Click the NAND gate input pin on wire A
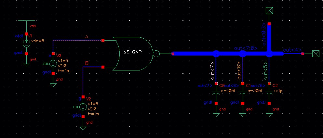The width and height of the screenshot is (323, 138). point(103,41)
